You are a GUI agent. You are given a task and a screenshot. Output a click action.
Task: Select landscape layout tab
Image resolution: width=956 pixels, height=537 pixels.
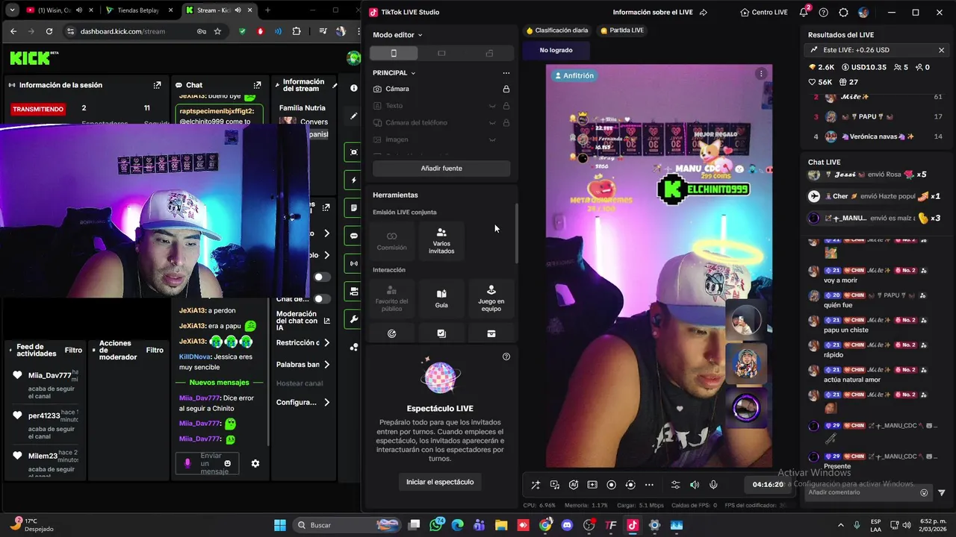coord(441,53)
